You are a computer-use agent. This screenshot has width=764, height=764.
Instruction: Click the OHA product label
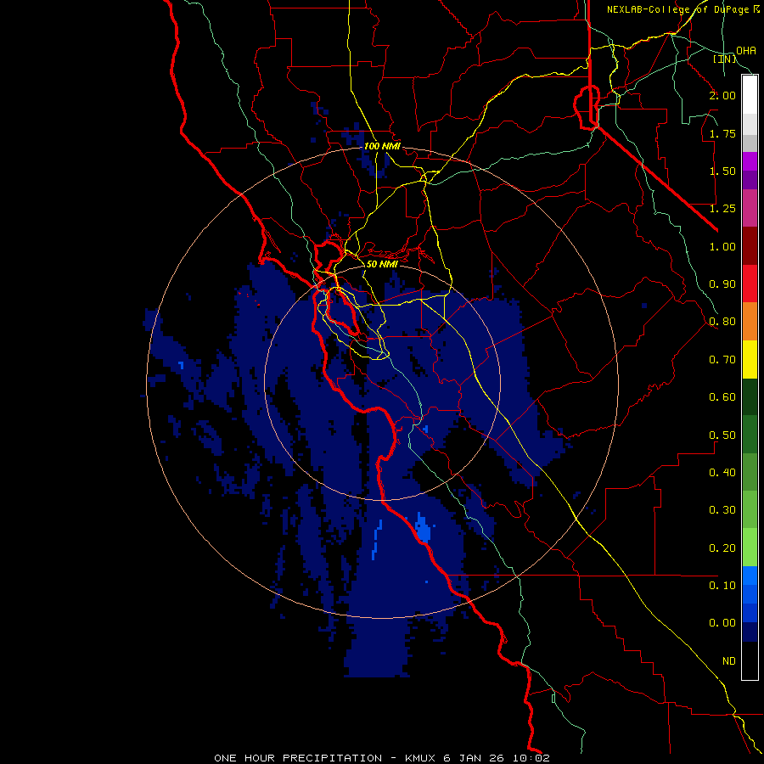click(746, 50)
